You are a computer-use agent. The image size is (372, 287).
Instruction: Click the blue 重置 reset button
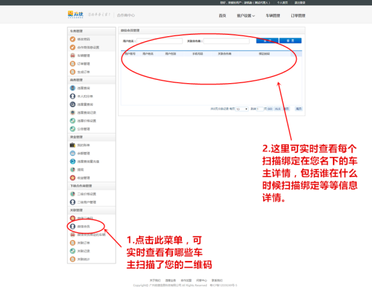coord(290,41)
